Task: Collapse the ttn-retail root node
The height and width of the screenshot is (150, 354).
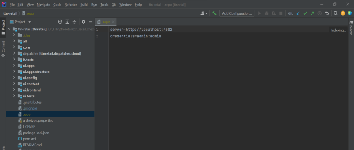Action: (x=9, y=29)
